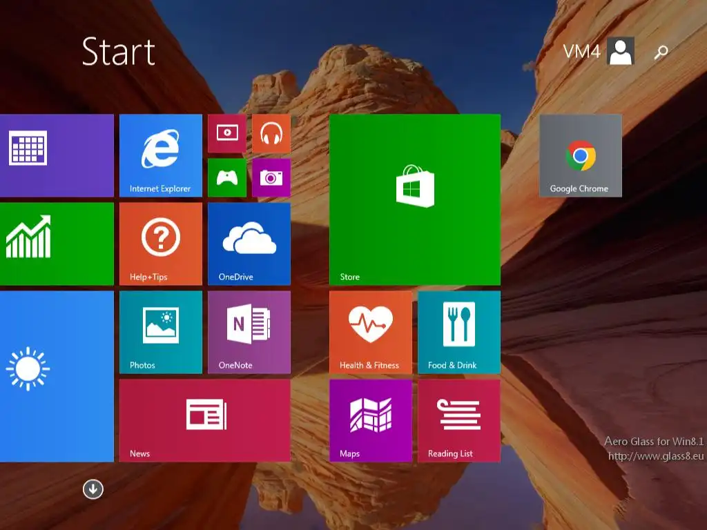Launch the Internet Explorer tile
This screenshot has width=707, height=530.
(160, 155)
